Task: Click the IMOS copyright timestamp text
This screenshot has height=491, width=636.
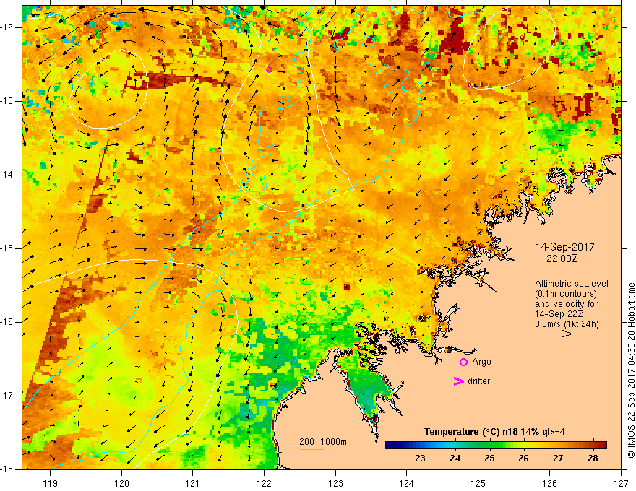Action: coord(631,370)
